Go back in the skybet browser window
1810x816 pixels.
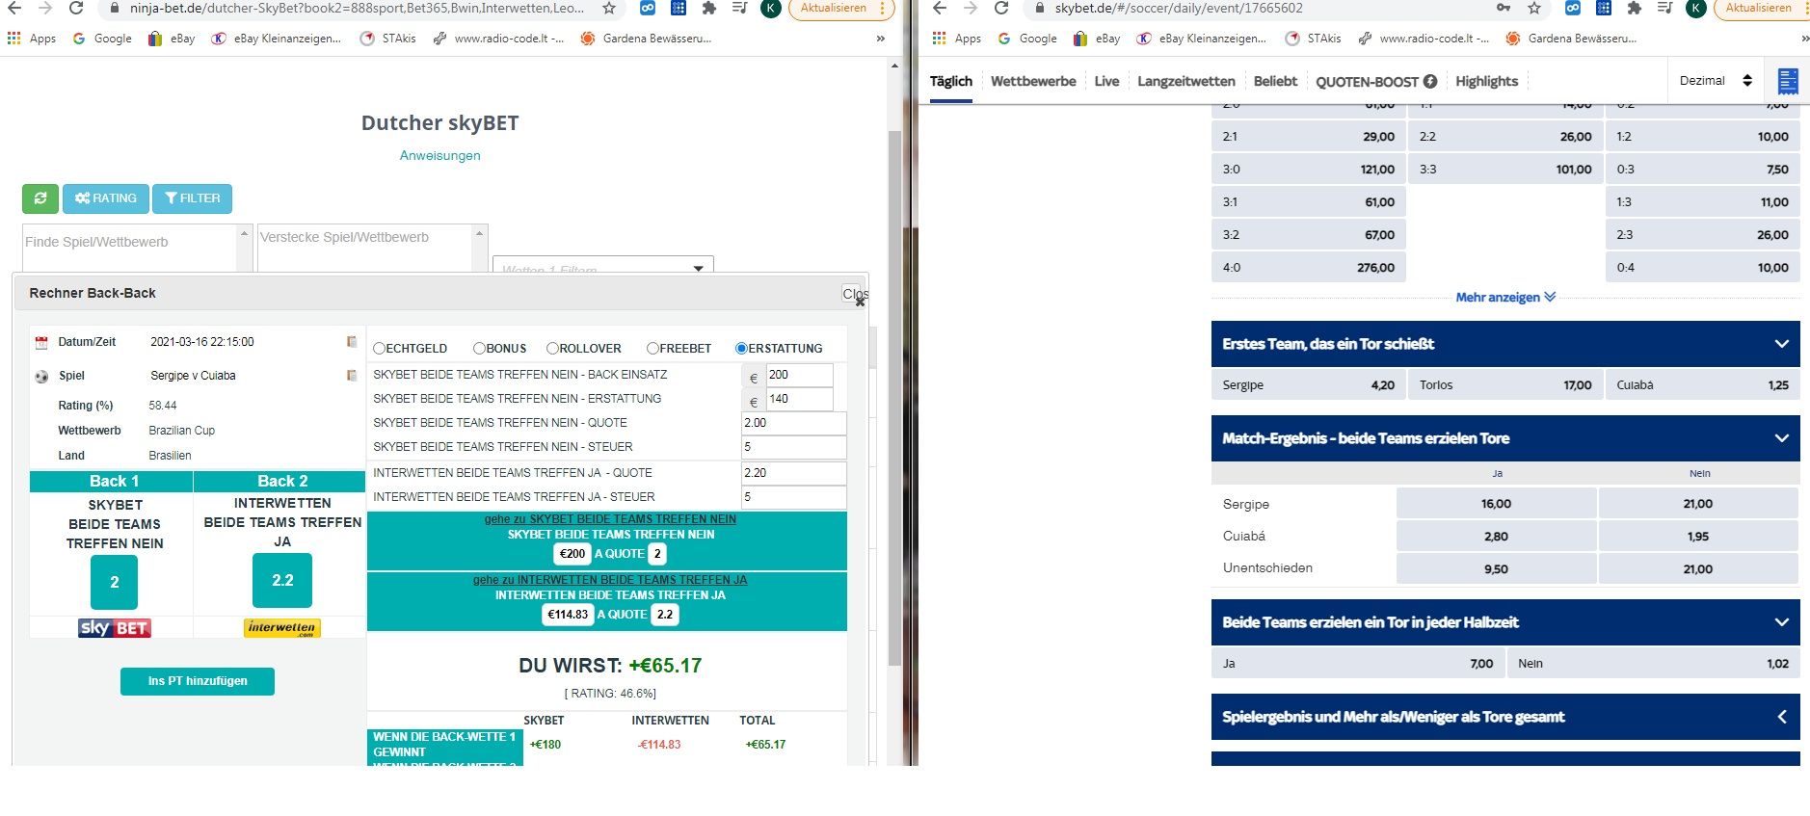pos(940,8)
